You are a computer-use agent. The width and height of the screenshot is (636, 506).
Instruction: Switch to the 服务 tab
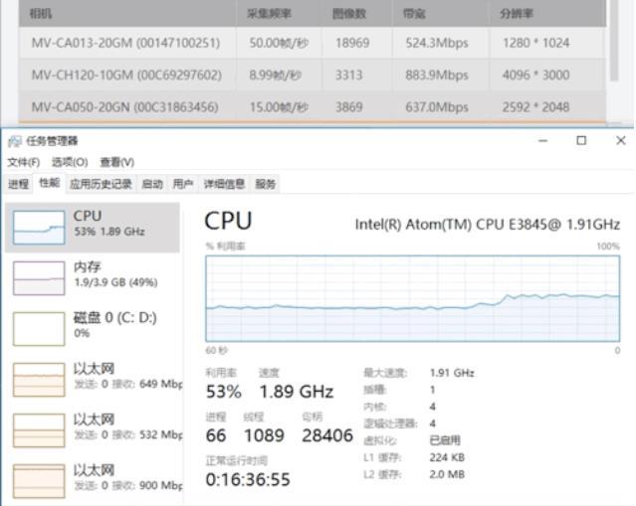point(267,183)
